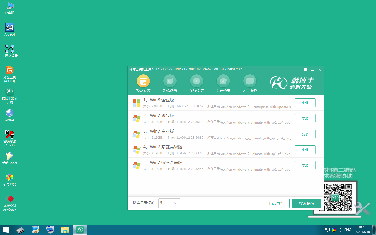Install Win8 企业版 with its 安装 button
Screen dimensions: 376x235
pos(305,103)
